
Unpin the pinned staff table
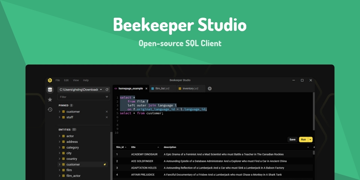tap(106, 117)
